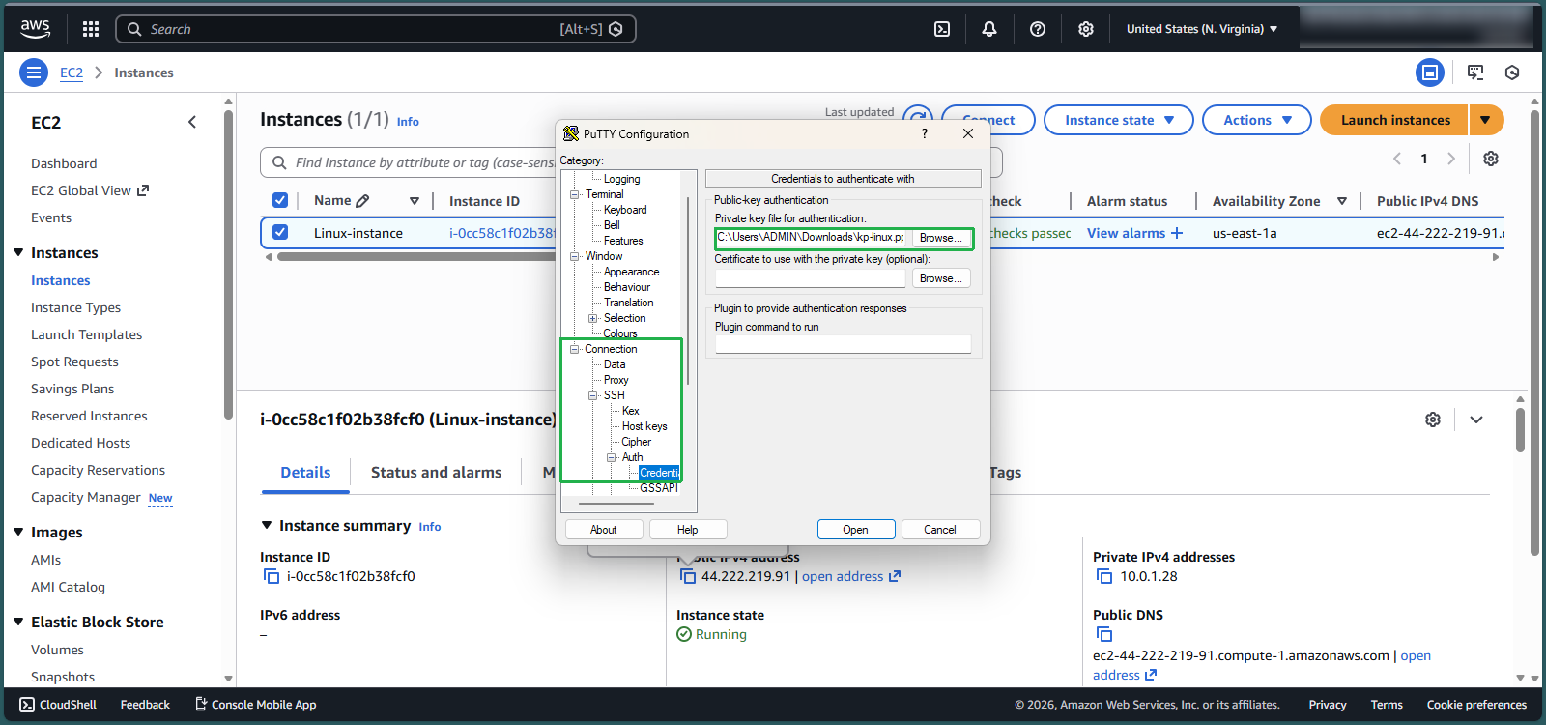Open the AWS home logo
Viewport: 1546px width, 725px height.
click(36, 29)
